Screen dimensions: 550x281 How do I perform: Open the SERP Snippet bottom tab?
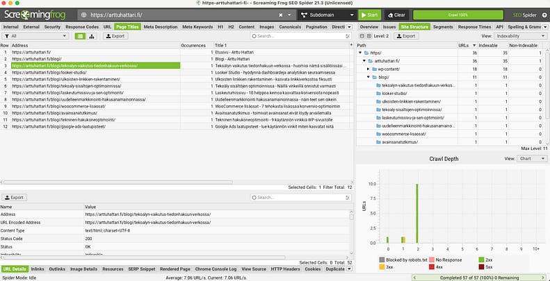click(x=142, y=269)
